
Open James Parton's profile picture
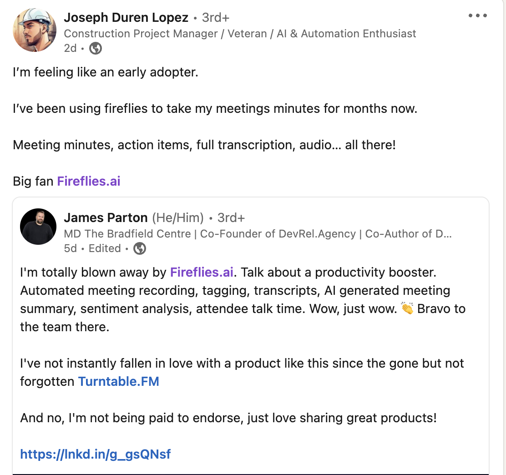pos(38,226)
